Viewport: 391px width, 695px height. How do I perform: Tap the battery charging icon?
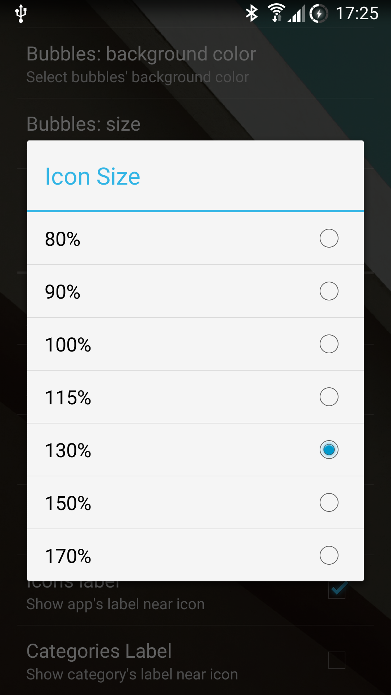pyautogui.click(x=319, y=13)
